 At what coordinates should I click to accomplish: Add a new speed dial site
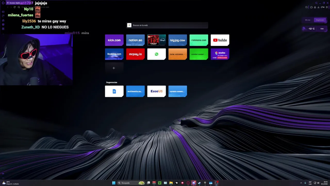(114, 68)
